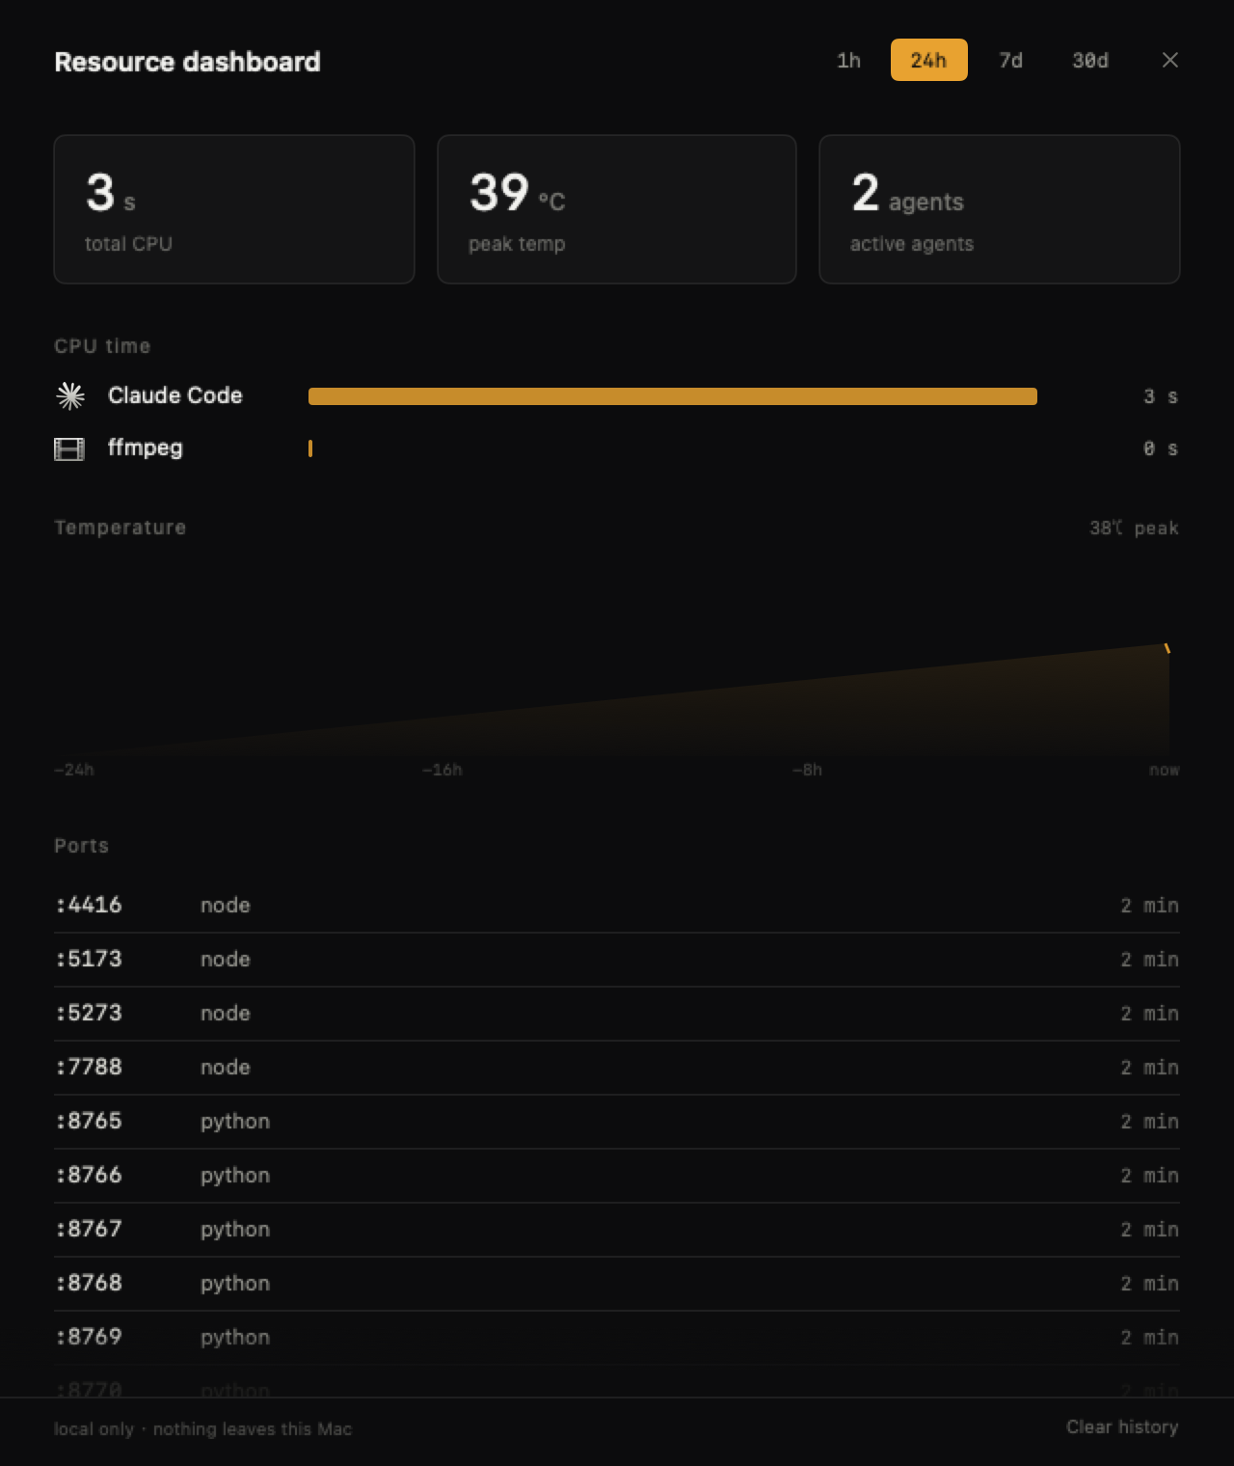Choose the :8766 port entry

[617, 1176]
